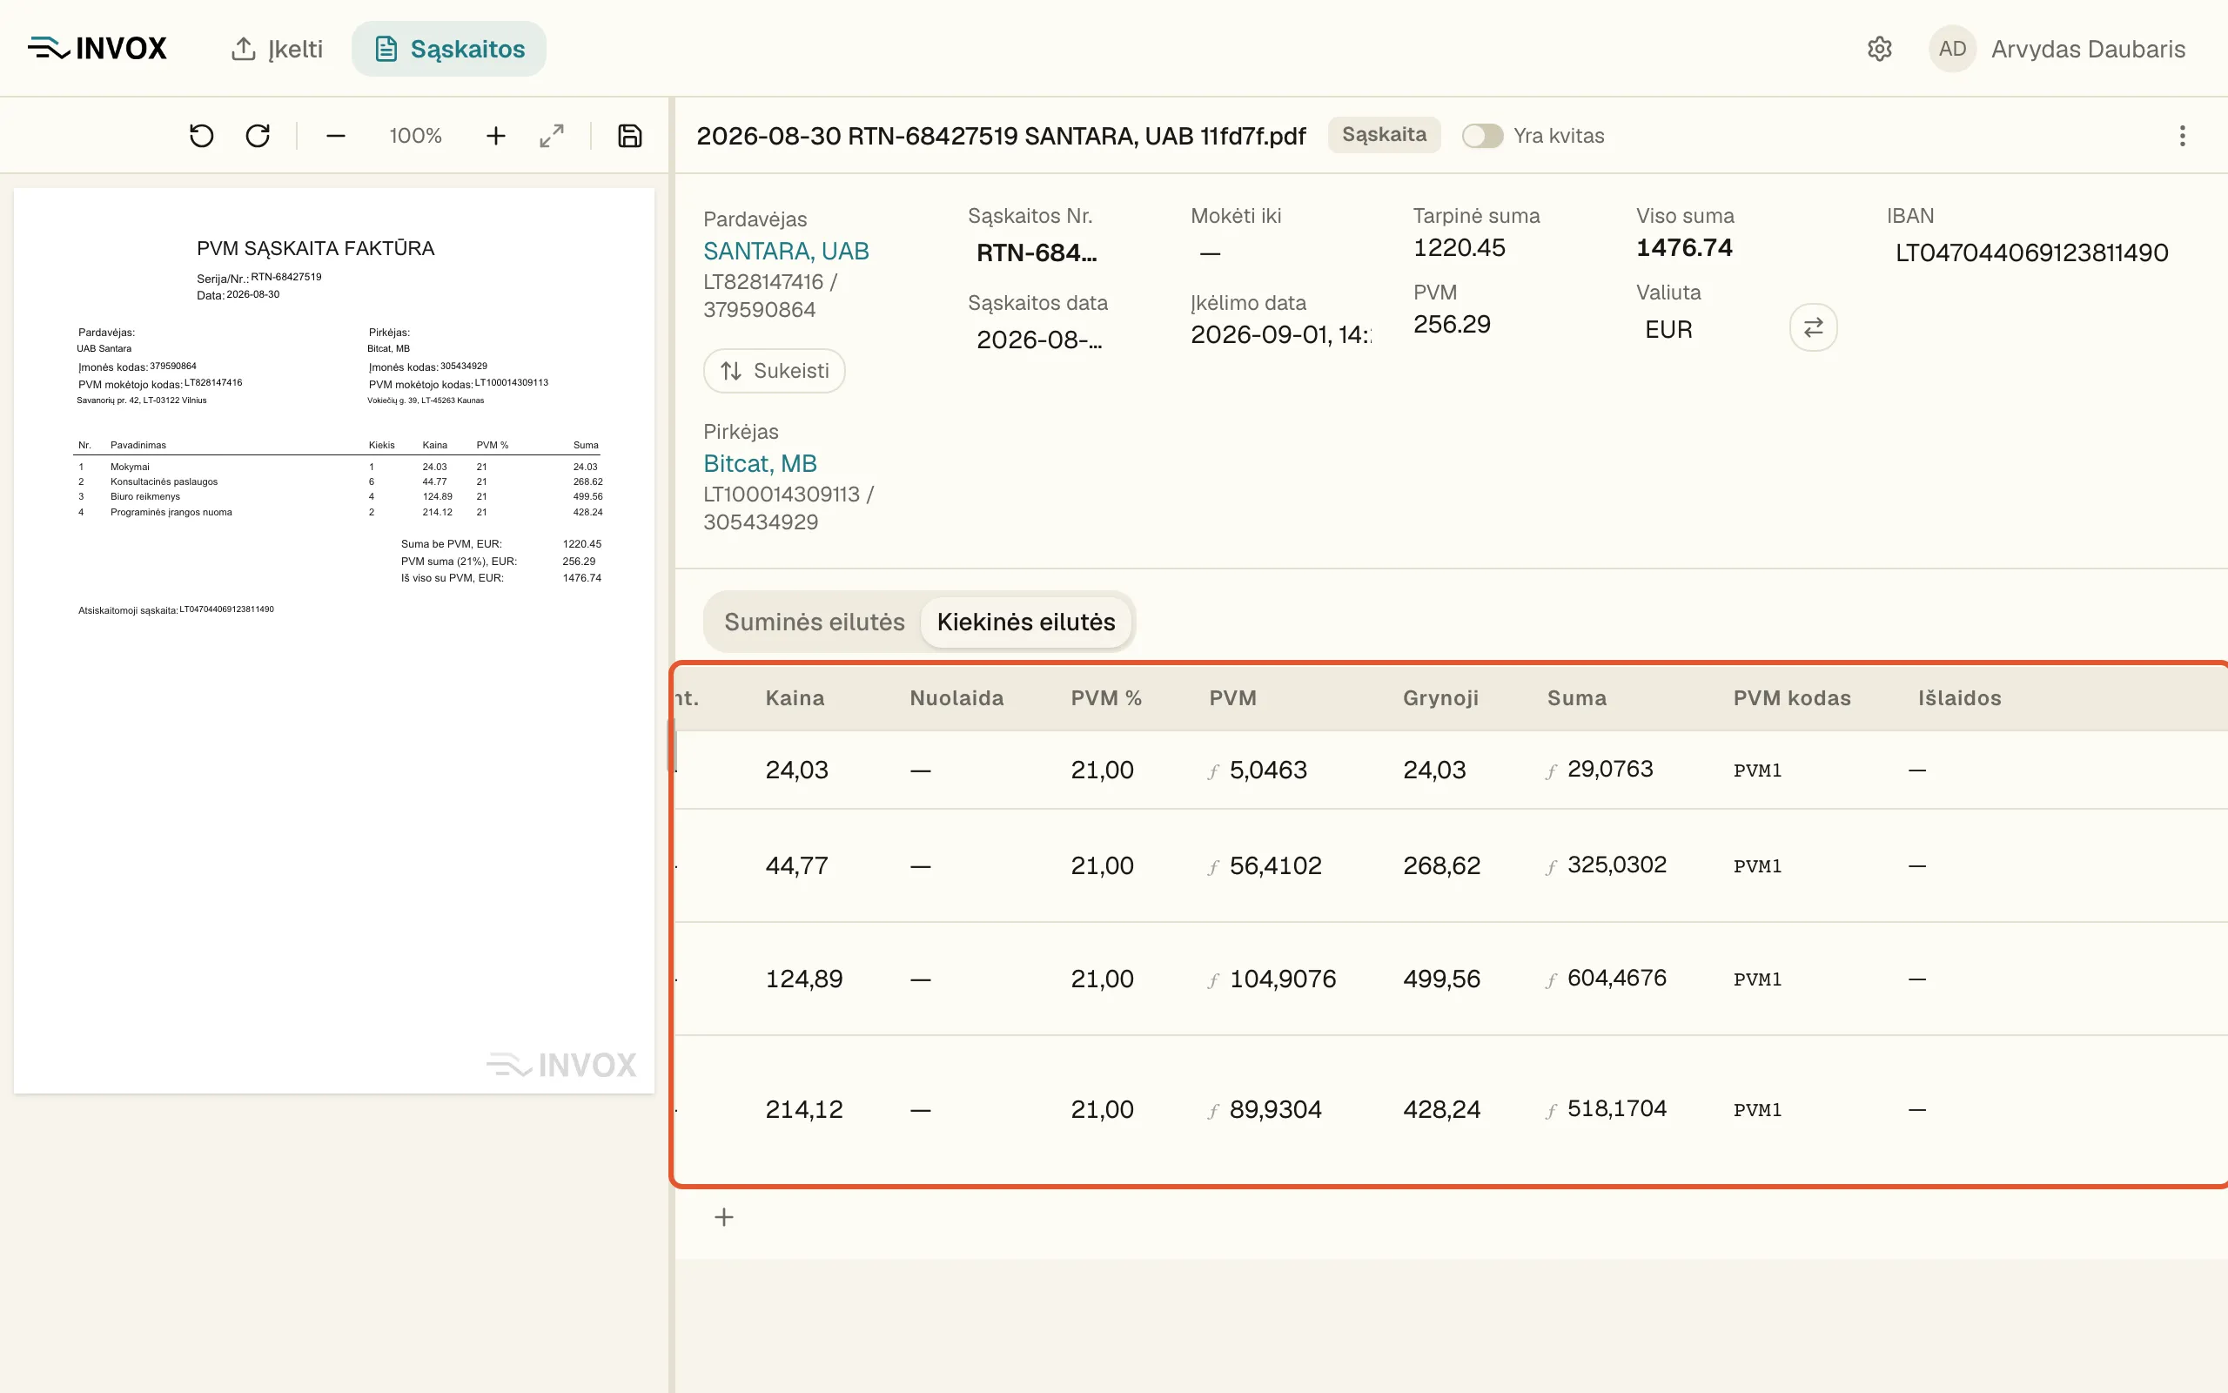Click the Suma value 518,1704
The image size is (2228, 1393).
point(1617,1109)
